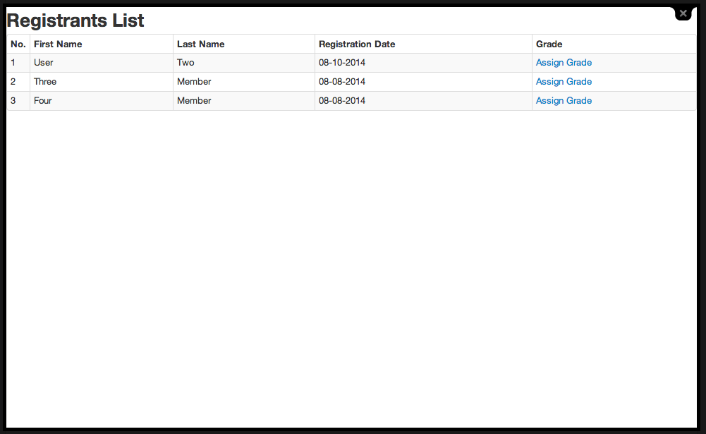Select first name cell 'User'

click(x=44, y=63)
